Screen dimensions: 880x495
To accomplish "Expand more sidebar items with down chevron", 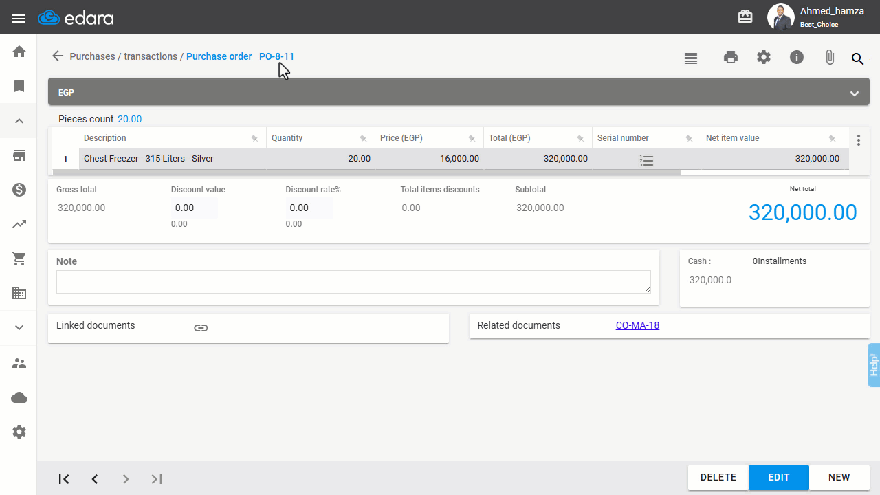I will click(19, 328).
